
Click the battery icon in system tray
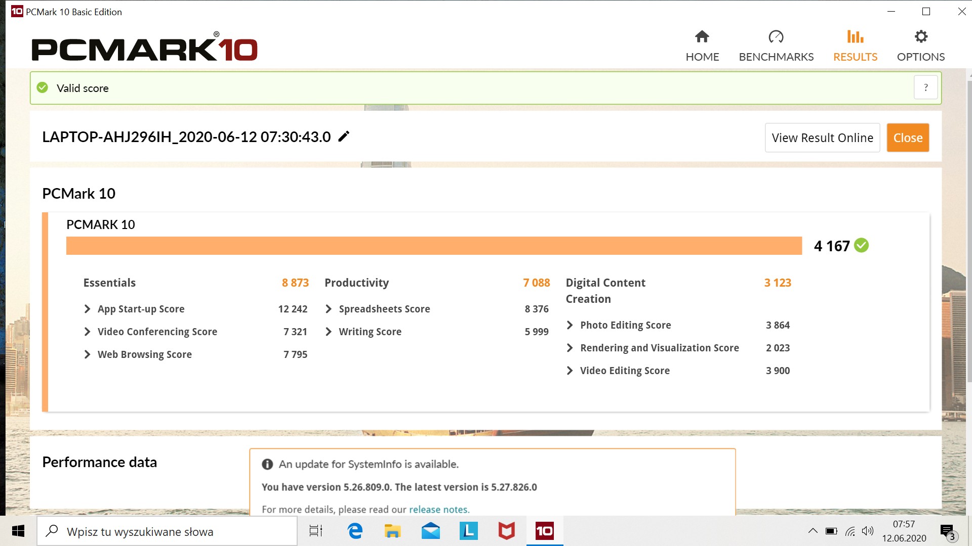[x=831, y=531]
